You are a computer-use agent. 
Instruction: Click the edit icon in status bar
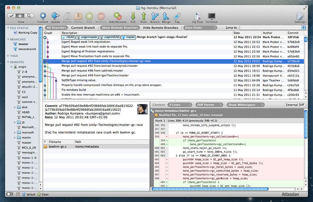click(18, 194)
